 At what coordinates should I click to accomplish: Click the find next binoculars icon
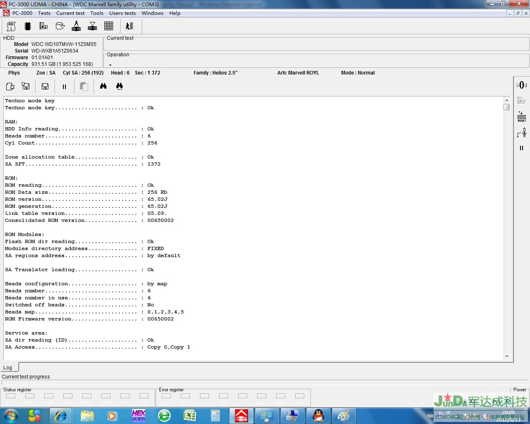[x=120, y=86]
